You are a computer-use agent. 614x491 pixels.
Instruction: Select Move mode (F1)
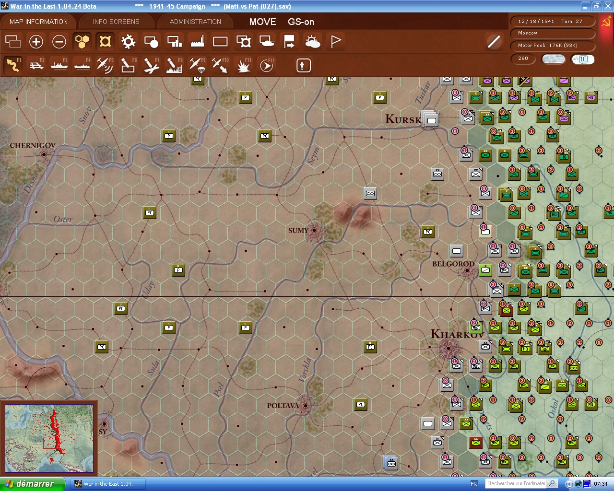[13, 65]
